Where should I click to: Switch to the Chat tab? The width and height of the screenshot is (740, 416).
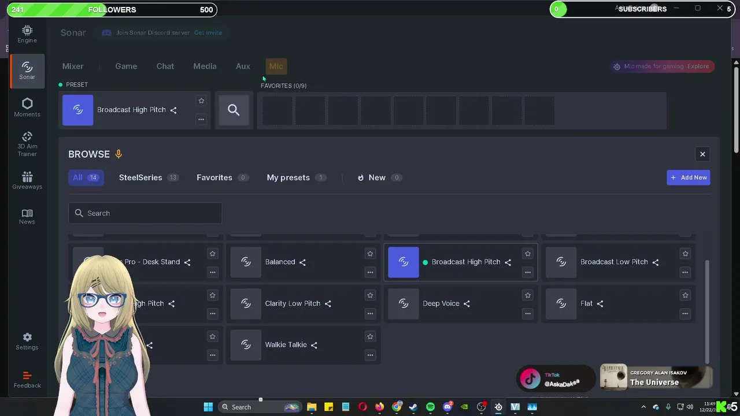[165, 66]
